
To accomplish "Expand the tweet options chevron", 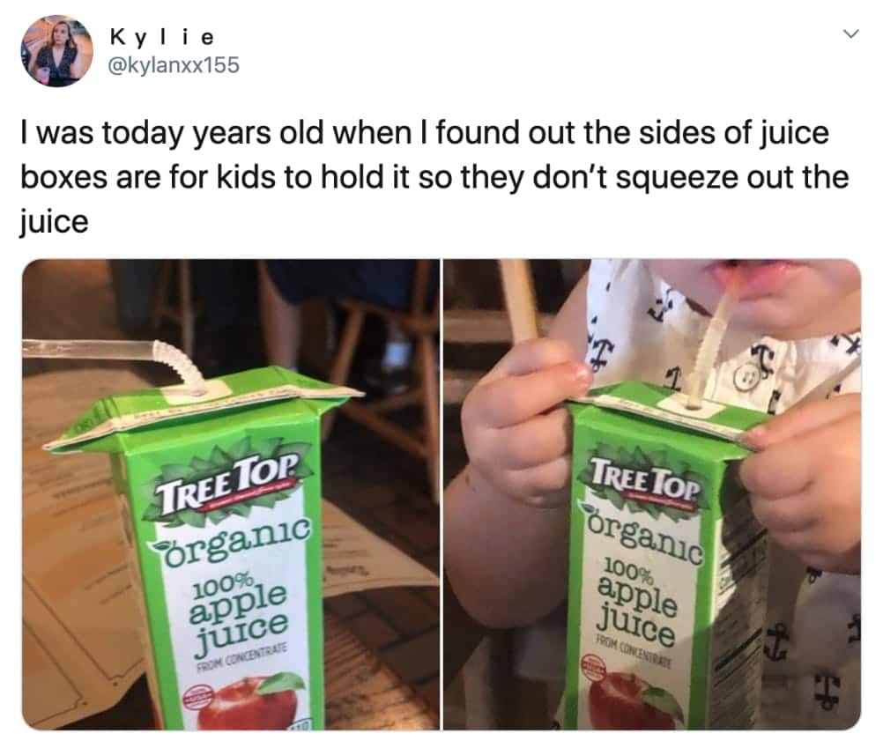I will (851, 34).
